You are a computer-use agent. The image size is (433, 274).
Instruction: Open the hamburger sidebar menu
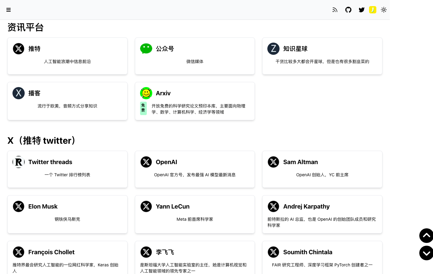(x=9, y=10)
